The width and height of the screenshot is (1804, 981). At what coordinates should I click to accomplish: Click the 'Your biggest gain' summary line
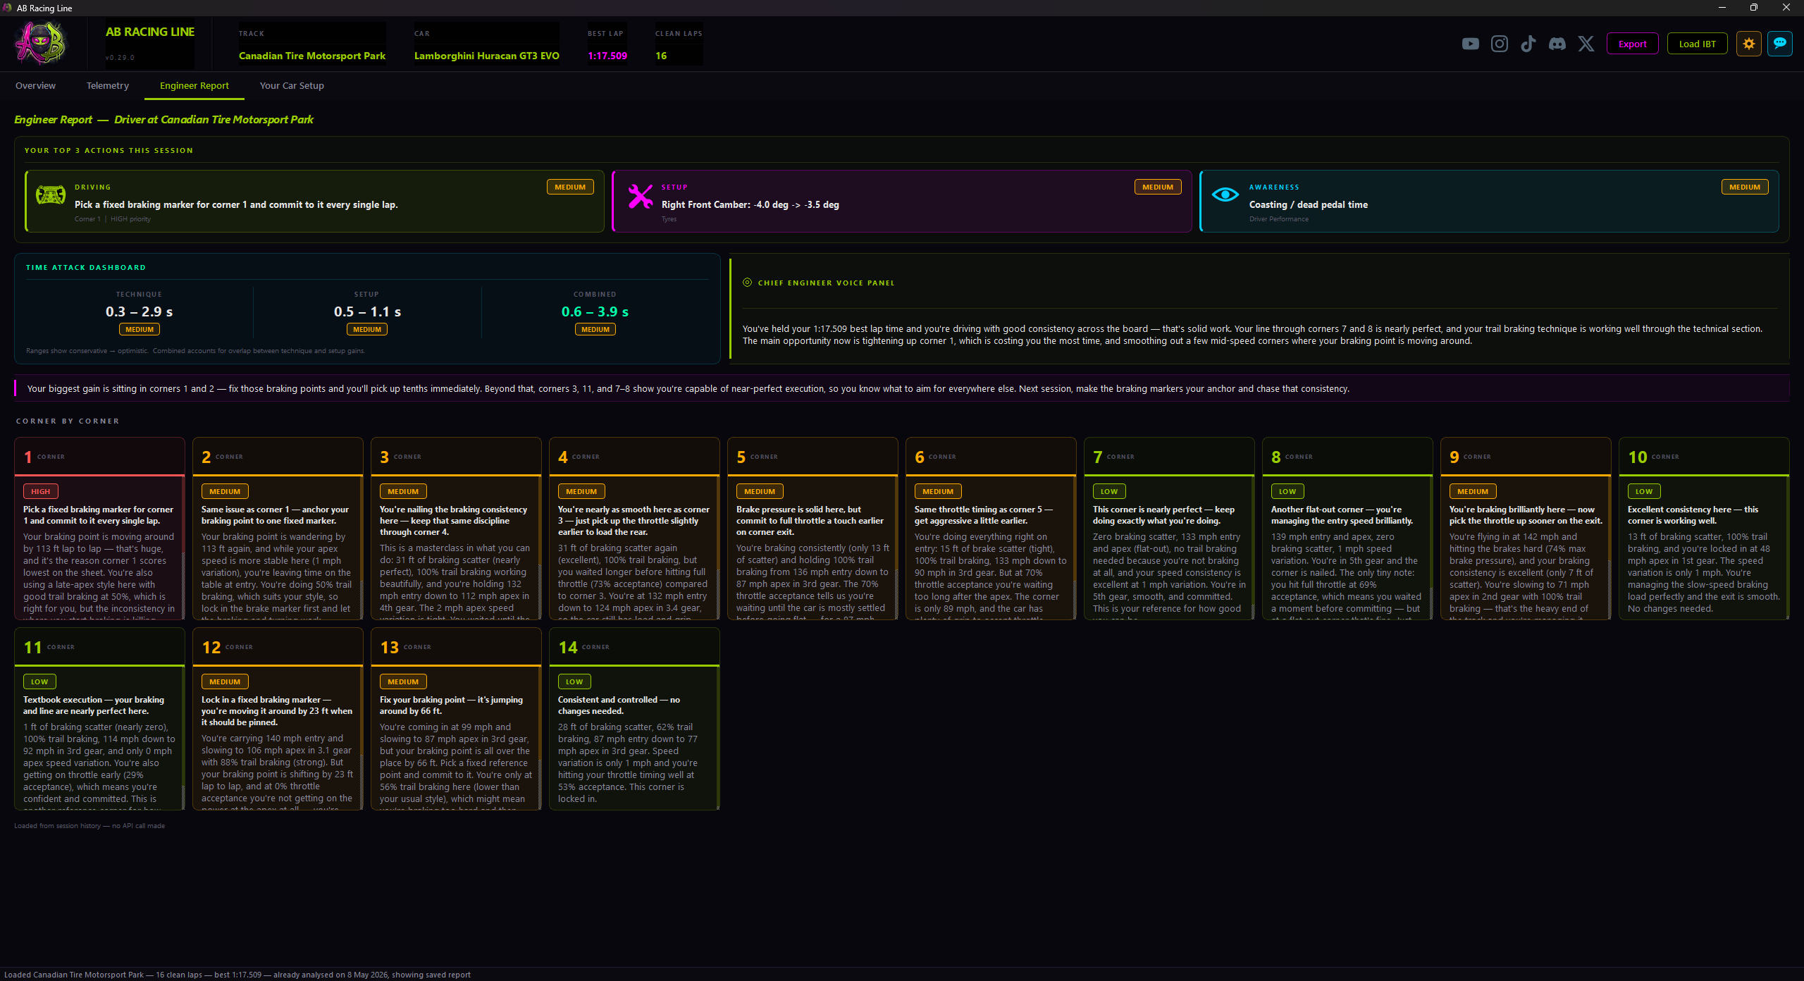tap(688, 388)
